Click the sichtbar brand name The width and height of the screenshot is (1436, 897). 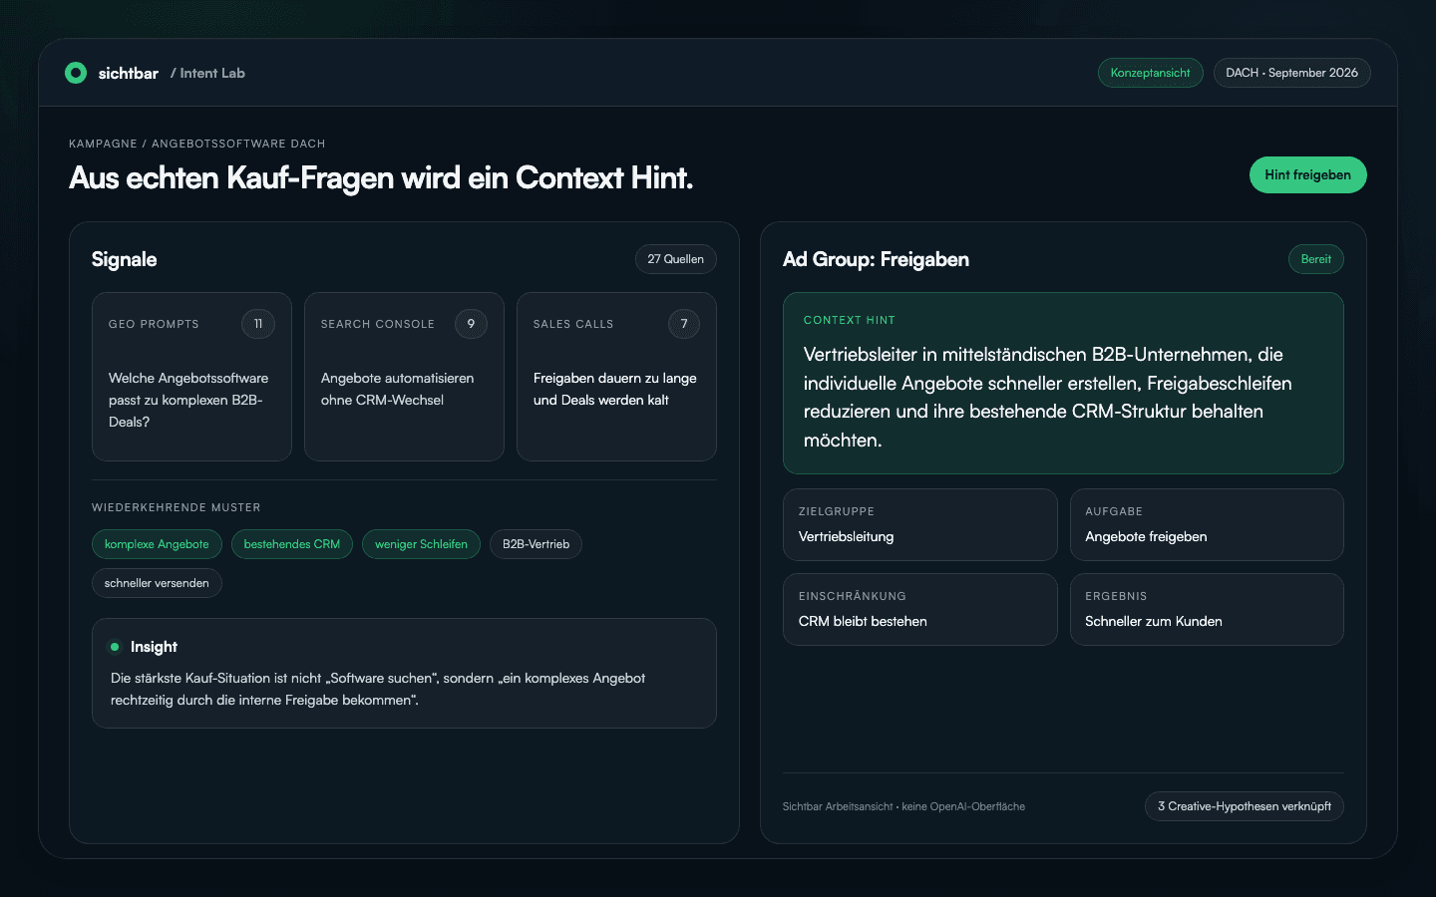point(128,73)
